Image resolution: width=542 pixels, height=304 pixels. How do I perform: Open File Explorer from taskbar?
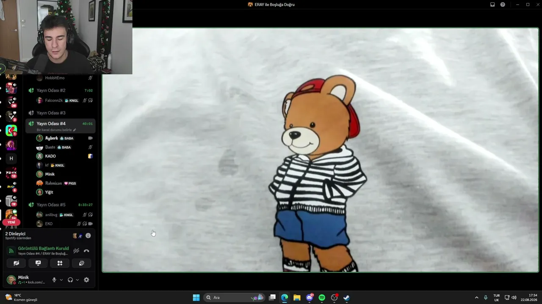coord(297,298)
